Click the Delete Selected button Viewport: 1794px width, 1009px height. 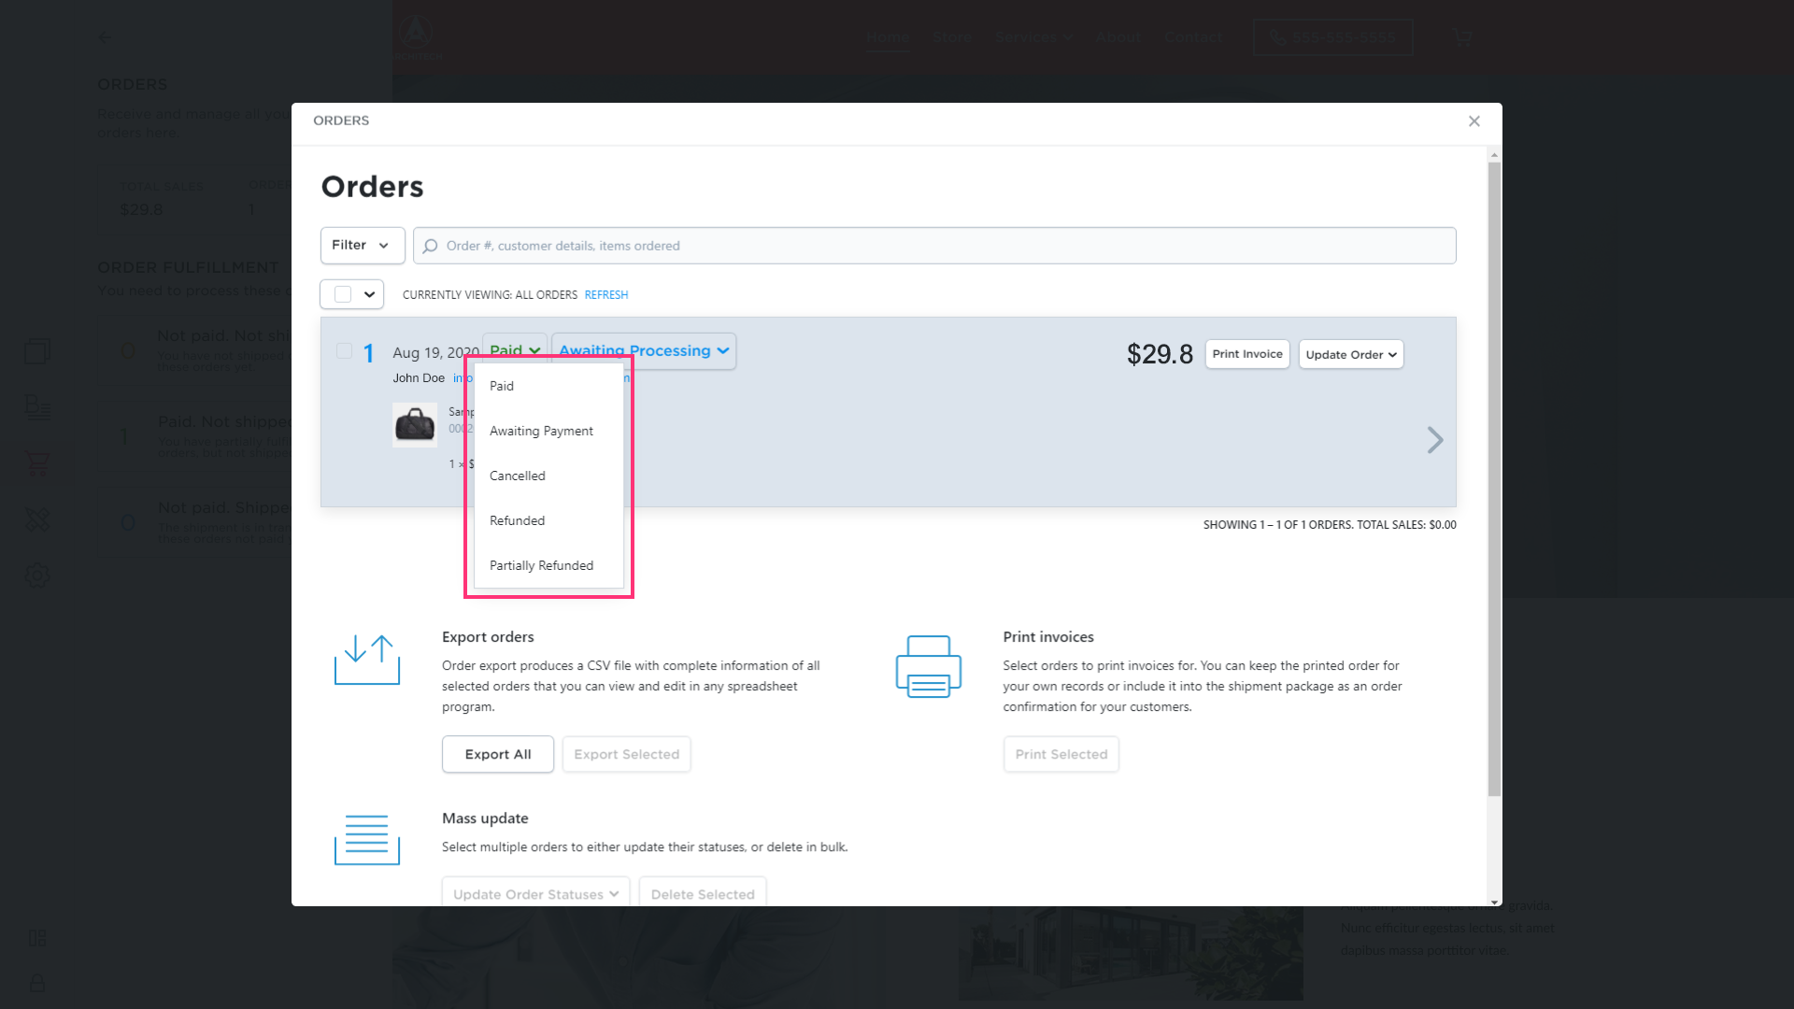[x=703, y=894]
